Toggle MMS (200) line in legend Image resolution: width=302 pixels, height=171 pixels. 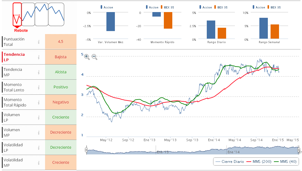coord(258,162)
